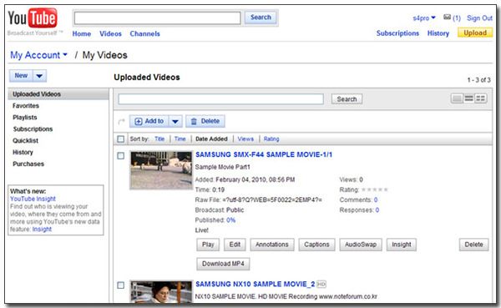Open the Subscriptions link in the header
This screenshot has width=501, height=308.
coord(397,33)
